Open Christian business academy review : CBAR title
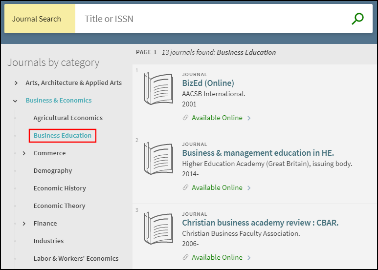The height and width of the screenshot is (270, 378). pyautogui.click(x=260, y=223)
